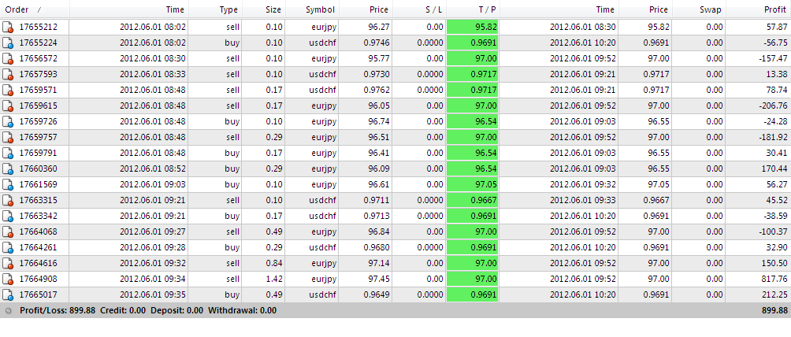Click the order icon for 17659726

pos(8,121)
